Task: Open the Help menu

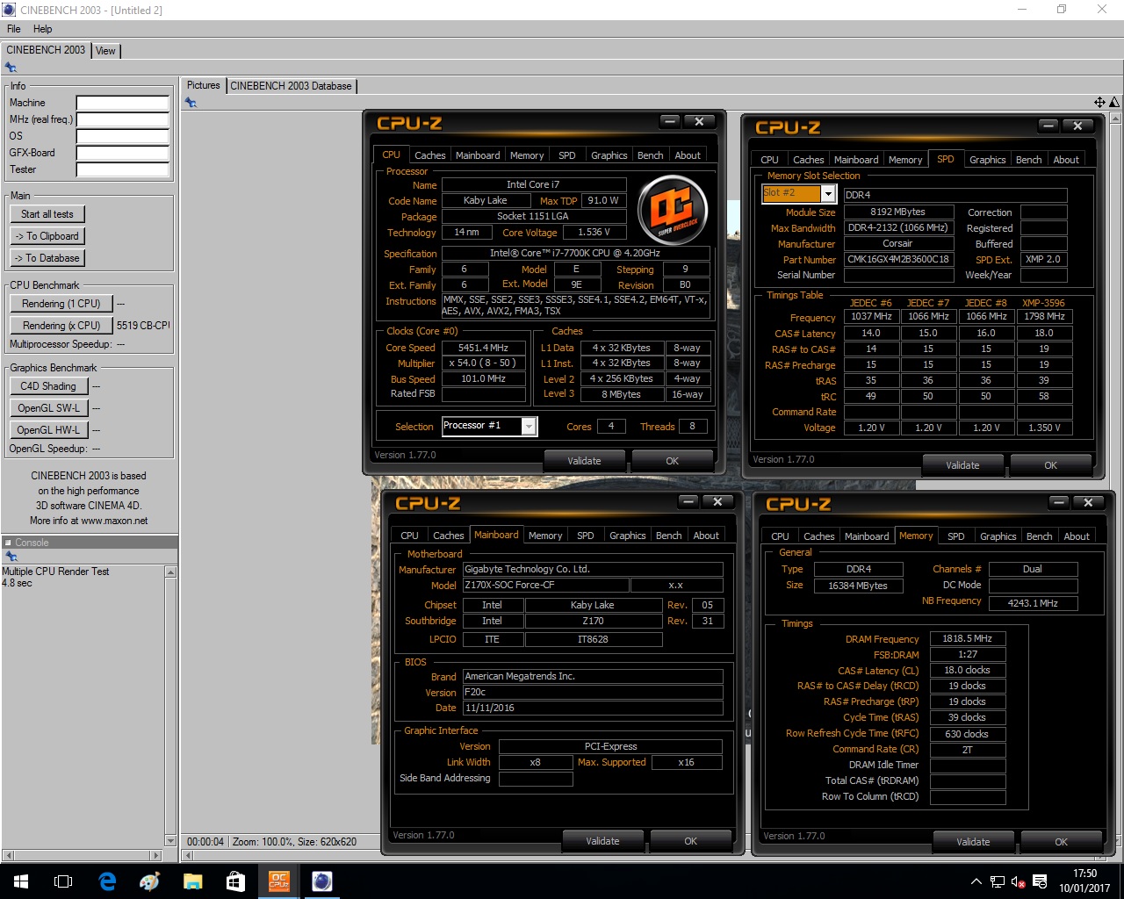Action: click(42, 29)
